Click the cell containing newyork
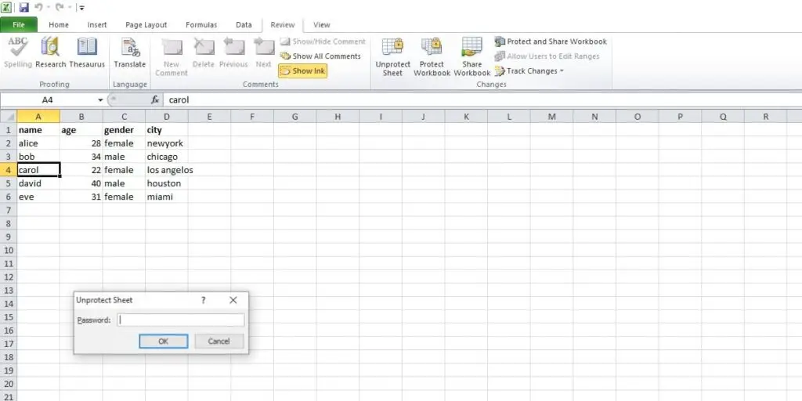This screenshot has height=401, width=802. [x=167, y=143]
